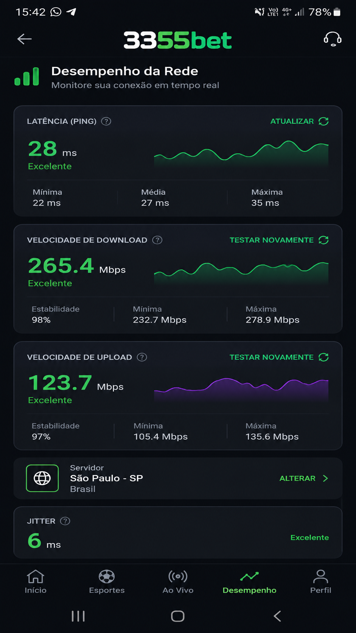The height and width of the screenshot is (633, 356).
Task: Tap the 123.7 Mbps upload value
Action: click(76, 382)
